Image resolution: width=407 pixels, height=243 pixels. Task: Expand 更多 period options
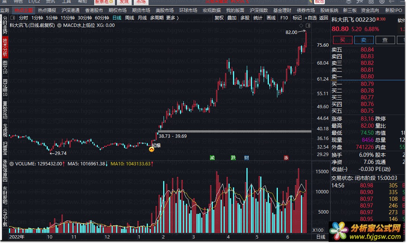[172, 18]
